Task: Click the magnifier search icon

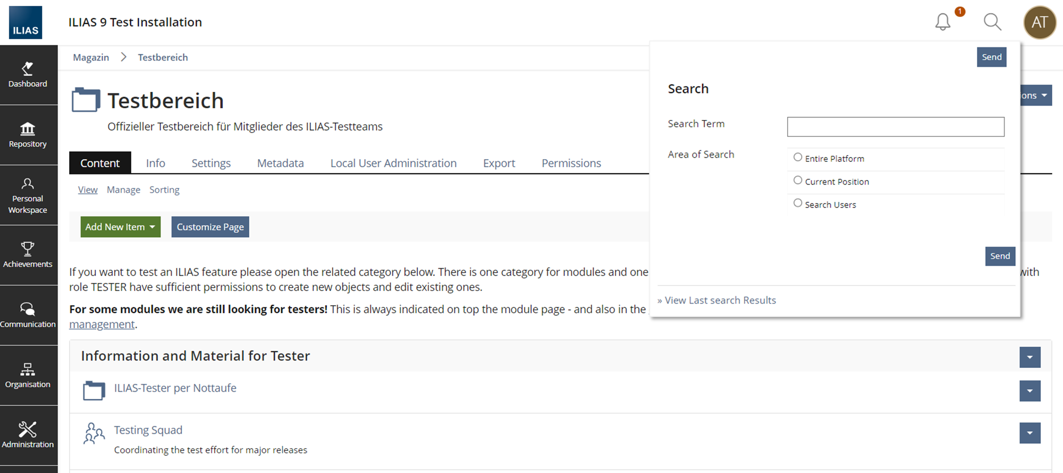Action: tap(992, 22)
